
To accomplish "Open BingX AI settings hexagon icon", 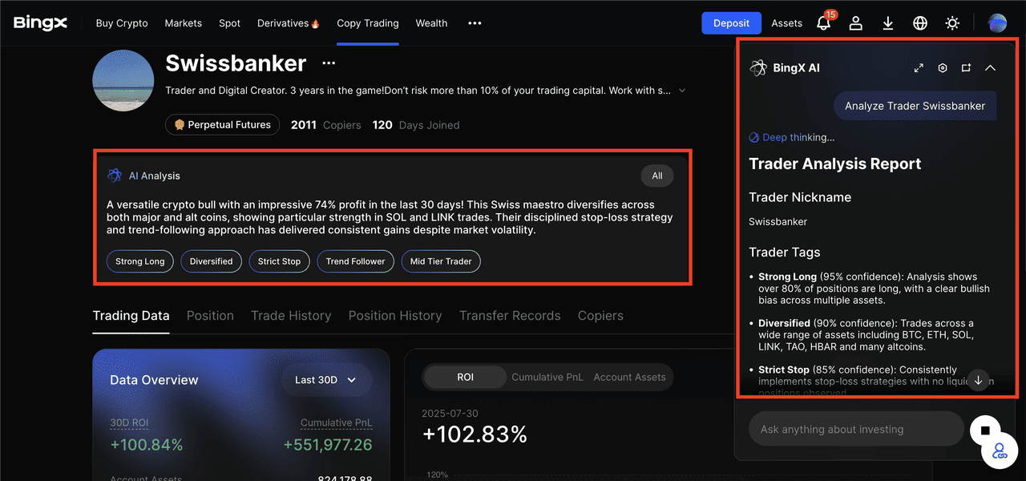I will pyautogui.click(x=943, y=68).
